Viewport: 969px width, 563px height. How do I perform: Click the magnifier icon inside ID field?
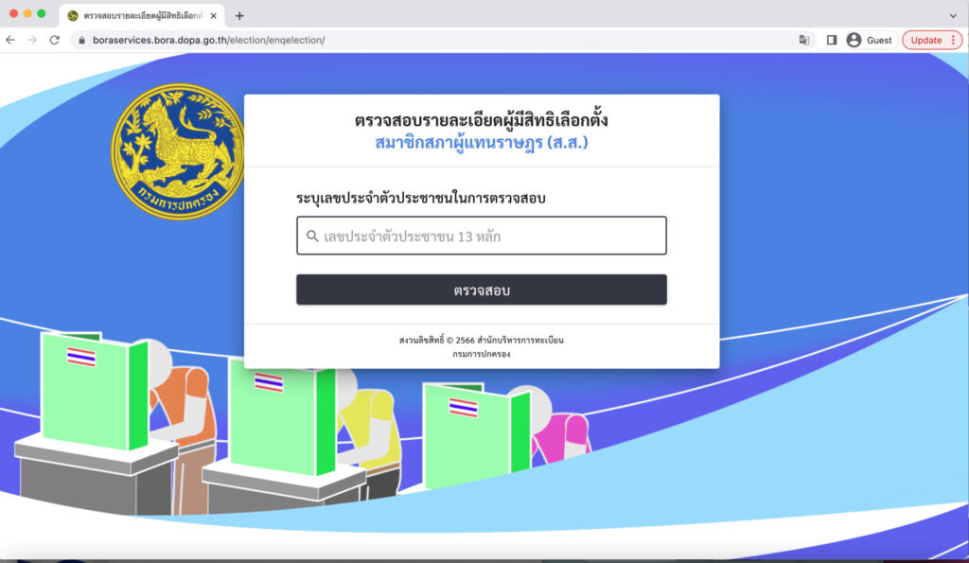[312, 237]
